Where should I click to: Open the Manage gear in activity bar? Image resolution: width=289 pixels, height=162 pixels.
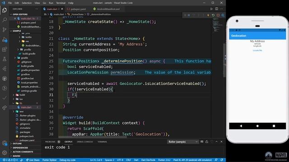pos(5,153)
